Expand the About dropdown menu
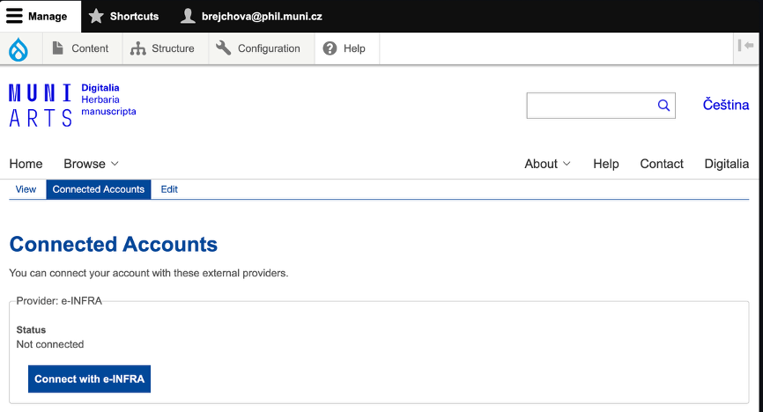 (x=547, y=164)
